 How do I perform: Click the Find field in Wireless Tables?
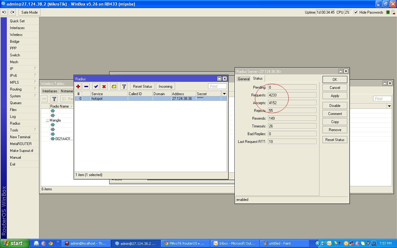(x=382, y=99)
